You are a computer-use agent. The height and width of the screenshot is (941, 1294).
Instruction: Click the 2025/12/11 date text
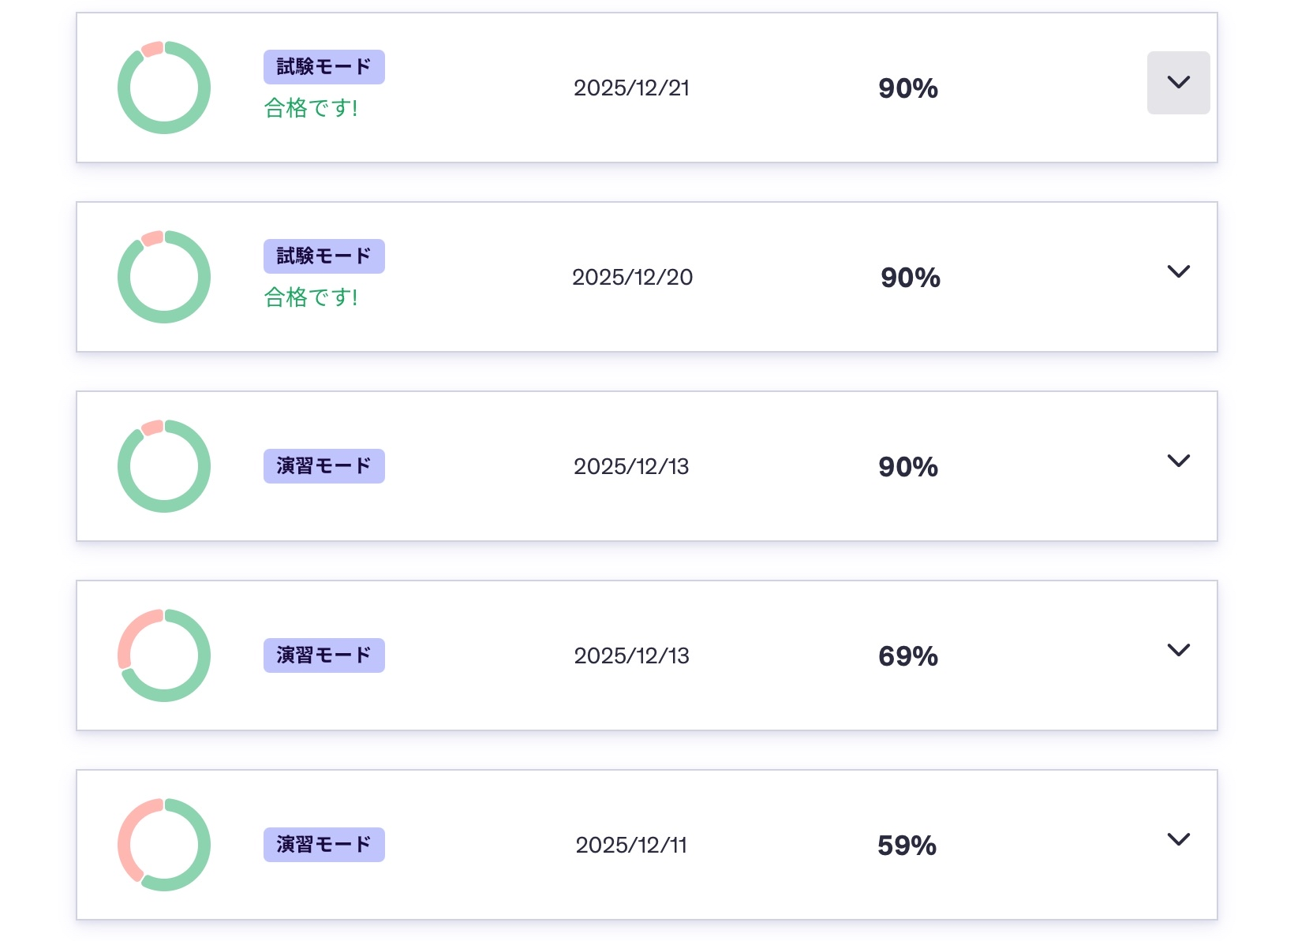click(631, 846)
